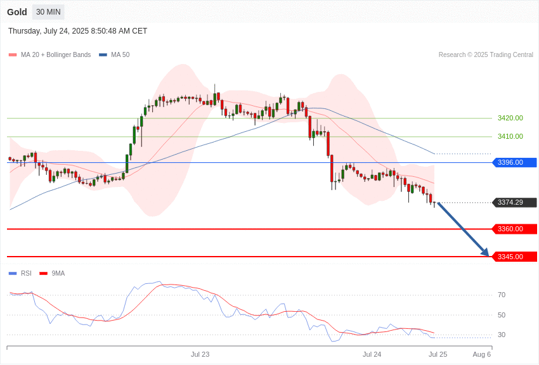Click the Aug 6 date axis label
The height and width of the screenshot is (365, 539).
[x=482, y=354]
